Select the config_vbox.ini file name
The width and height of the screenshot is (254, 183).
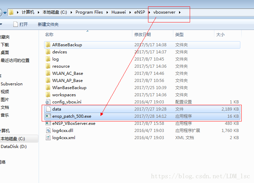point(67,102)
